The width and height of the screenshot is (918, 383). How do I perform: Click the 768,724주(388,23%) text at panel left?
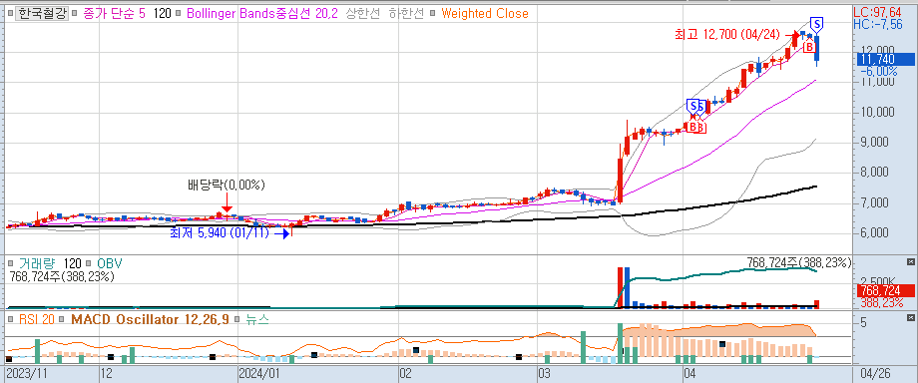click(x=63, y=276)
